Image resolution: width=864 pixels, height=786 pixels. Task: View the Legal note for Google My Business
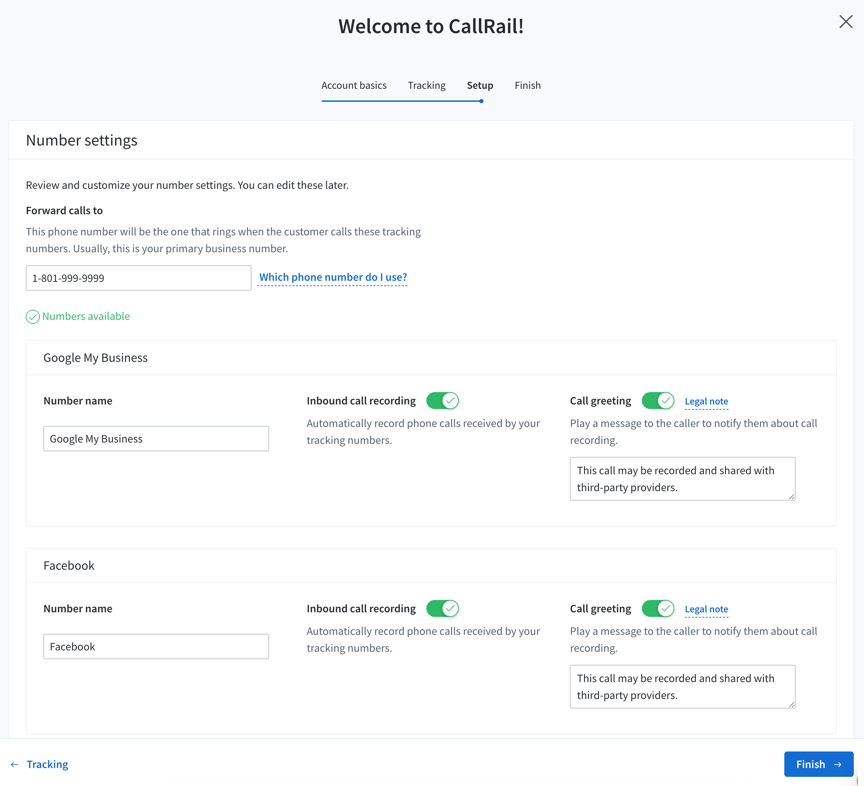coord(706,401)
